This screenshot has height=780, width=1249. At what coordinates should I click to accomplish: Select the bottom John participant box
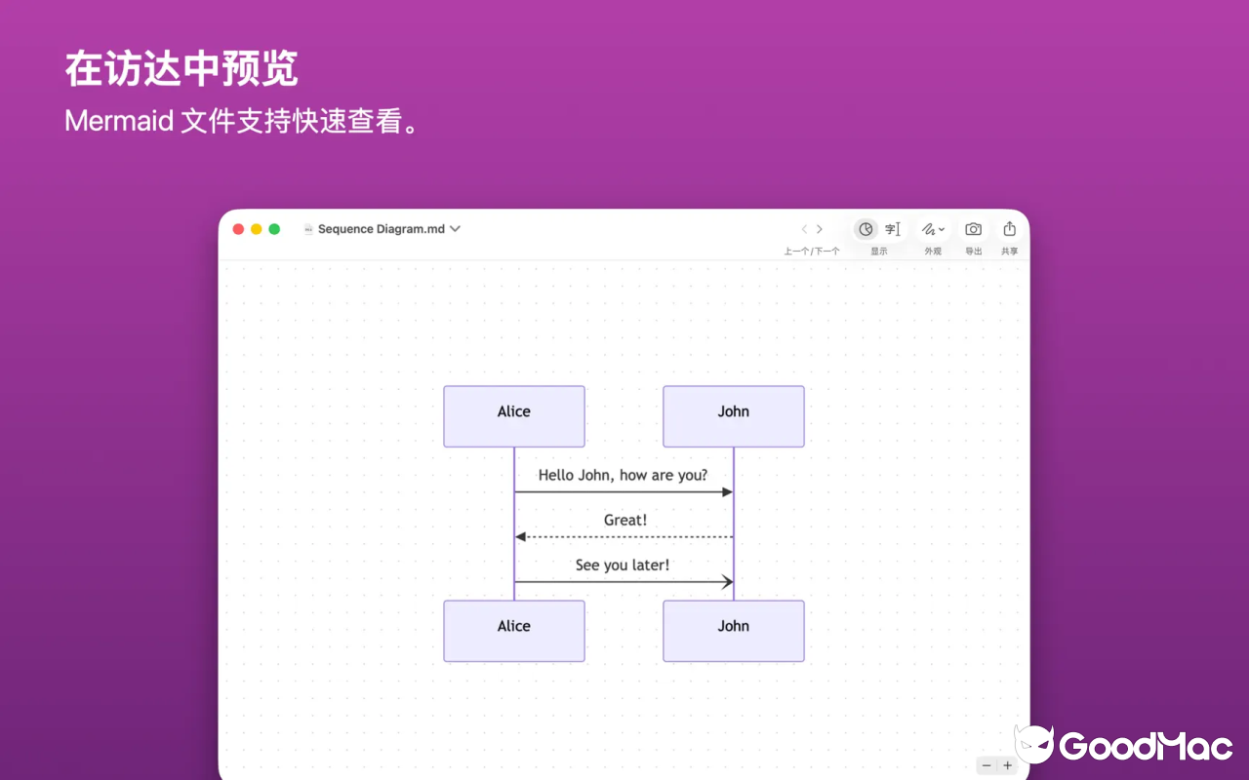click(x=734, y=631)
